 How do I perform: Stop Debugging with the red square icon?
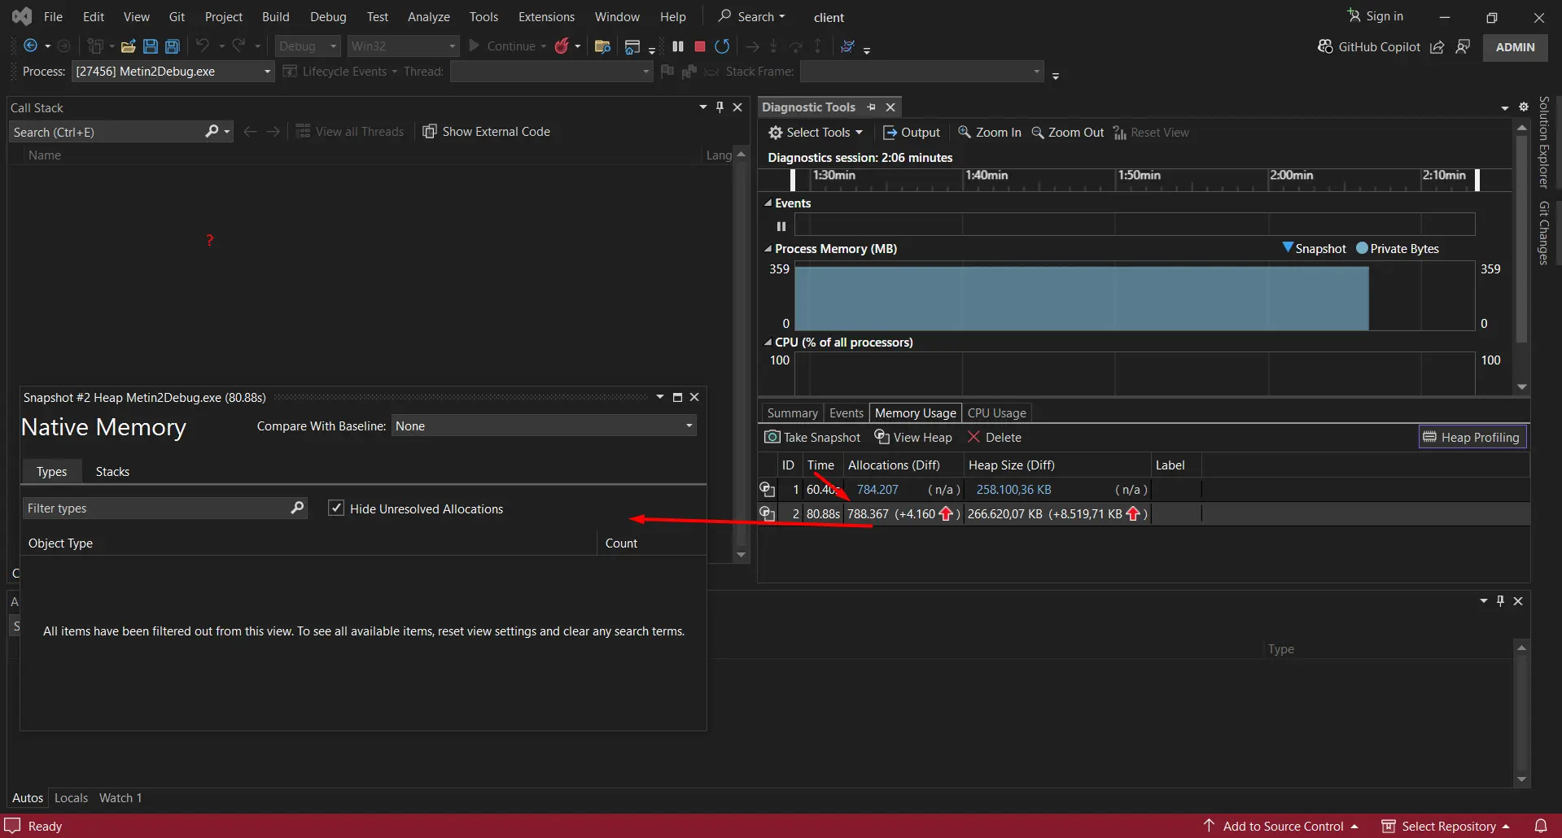click(698, 46)
